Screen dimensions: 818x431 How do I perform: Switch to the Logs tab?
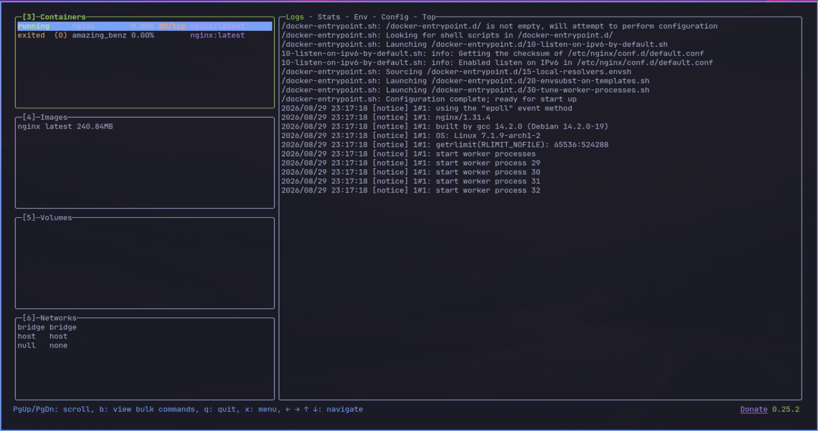[295, 17]
